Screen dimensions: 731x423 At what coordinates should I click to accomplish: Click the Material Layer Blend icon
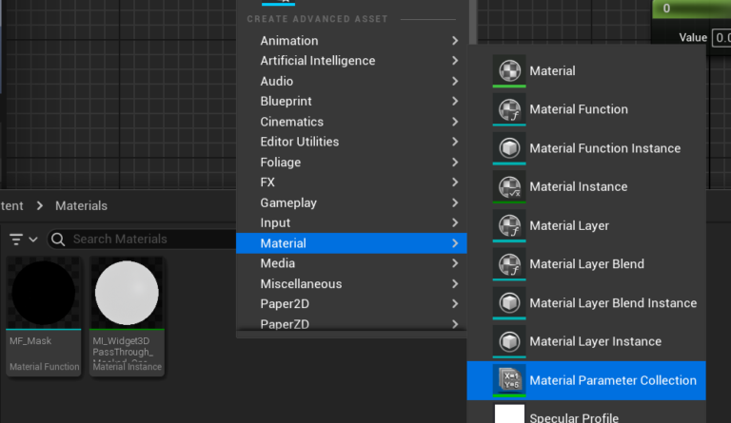tap(509, 264)
